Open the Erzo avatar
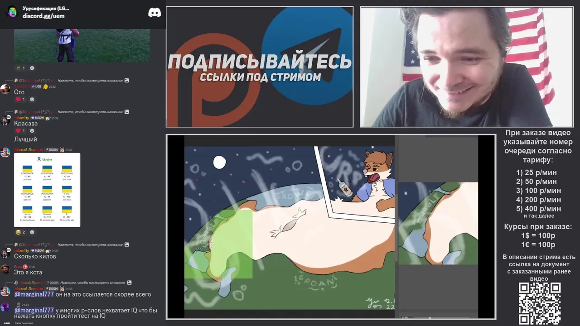The image size is (580, 326). point(5,269)
